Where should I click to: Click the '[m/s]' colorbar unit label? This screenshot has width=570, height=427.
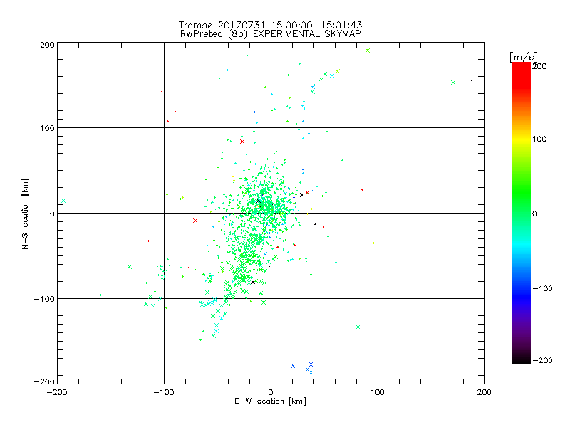click(x=524, y=58)
